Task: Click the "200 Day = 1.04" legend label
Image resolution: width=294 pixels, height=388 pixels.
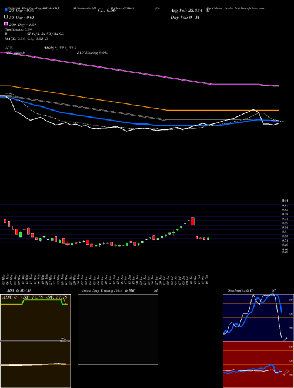Action: [23, 25]
